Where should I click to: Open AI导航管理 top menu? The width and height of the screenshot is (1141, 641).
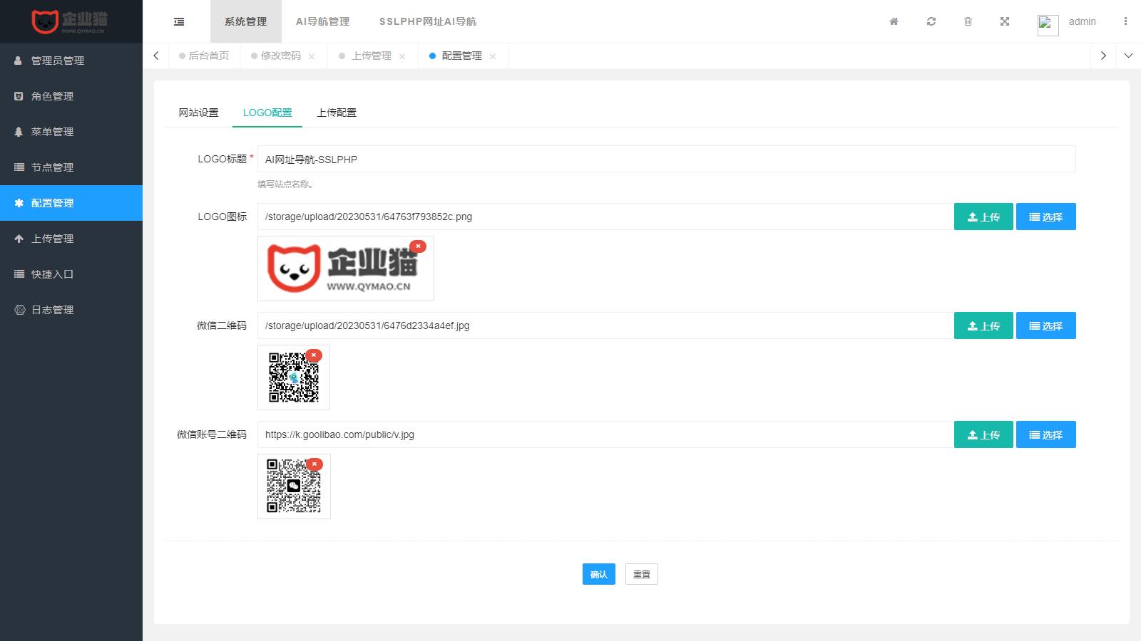coord(322,21)
